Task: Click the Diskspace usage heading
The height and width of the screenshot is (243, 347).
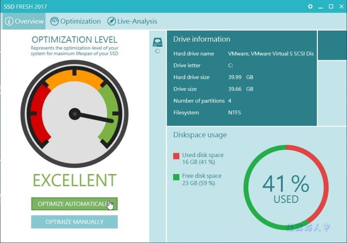Action: coord(200,135)
